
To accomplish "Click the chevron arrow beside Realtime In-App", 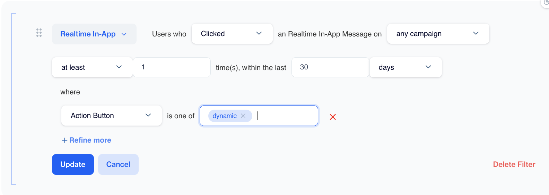I will [x=124, y=34].
